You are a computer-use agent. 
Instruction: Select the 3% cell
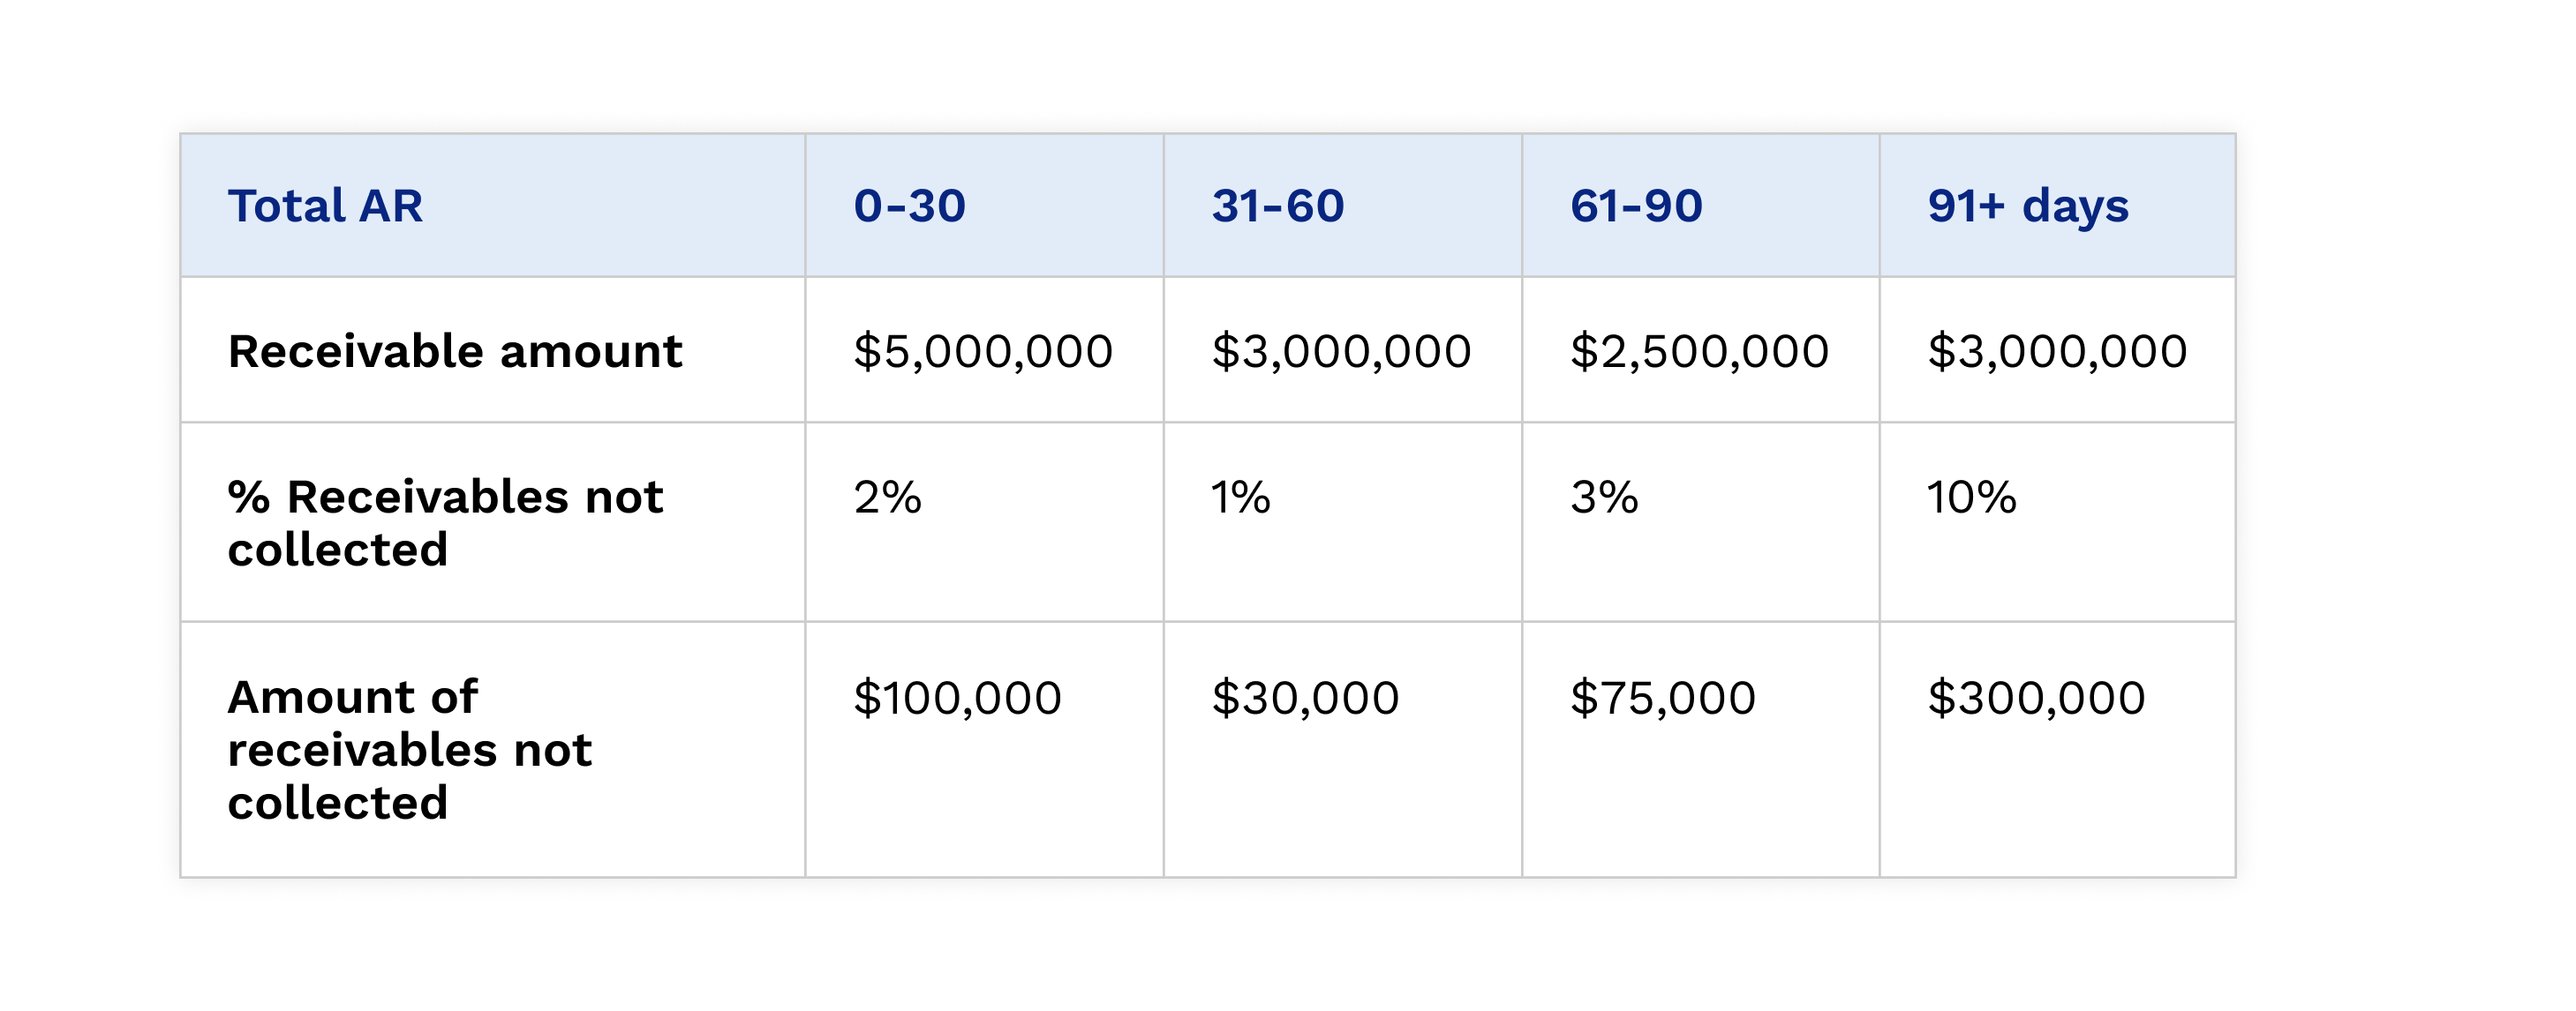click(1700, 522)
